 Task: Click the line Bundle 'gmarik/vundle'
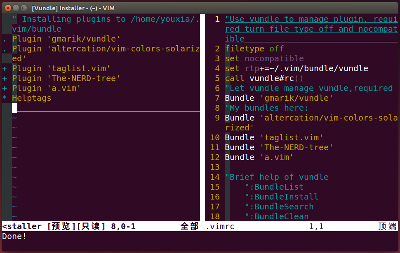pos(279,98)
